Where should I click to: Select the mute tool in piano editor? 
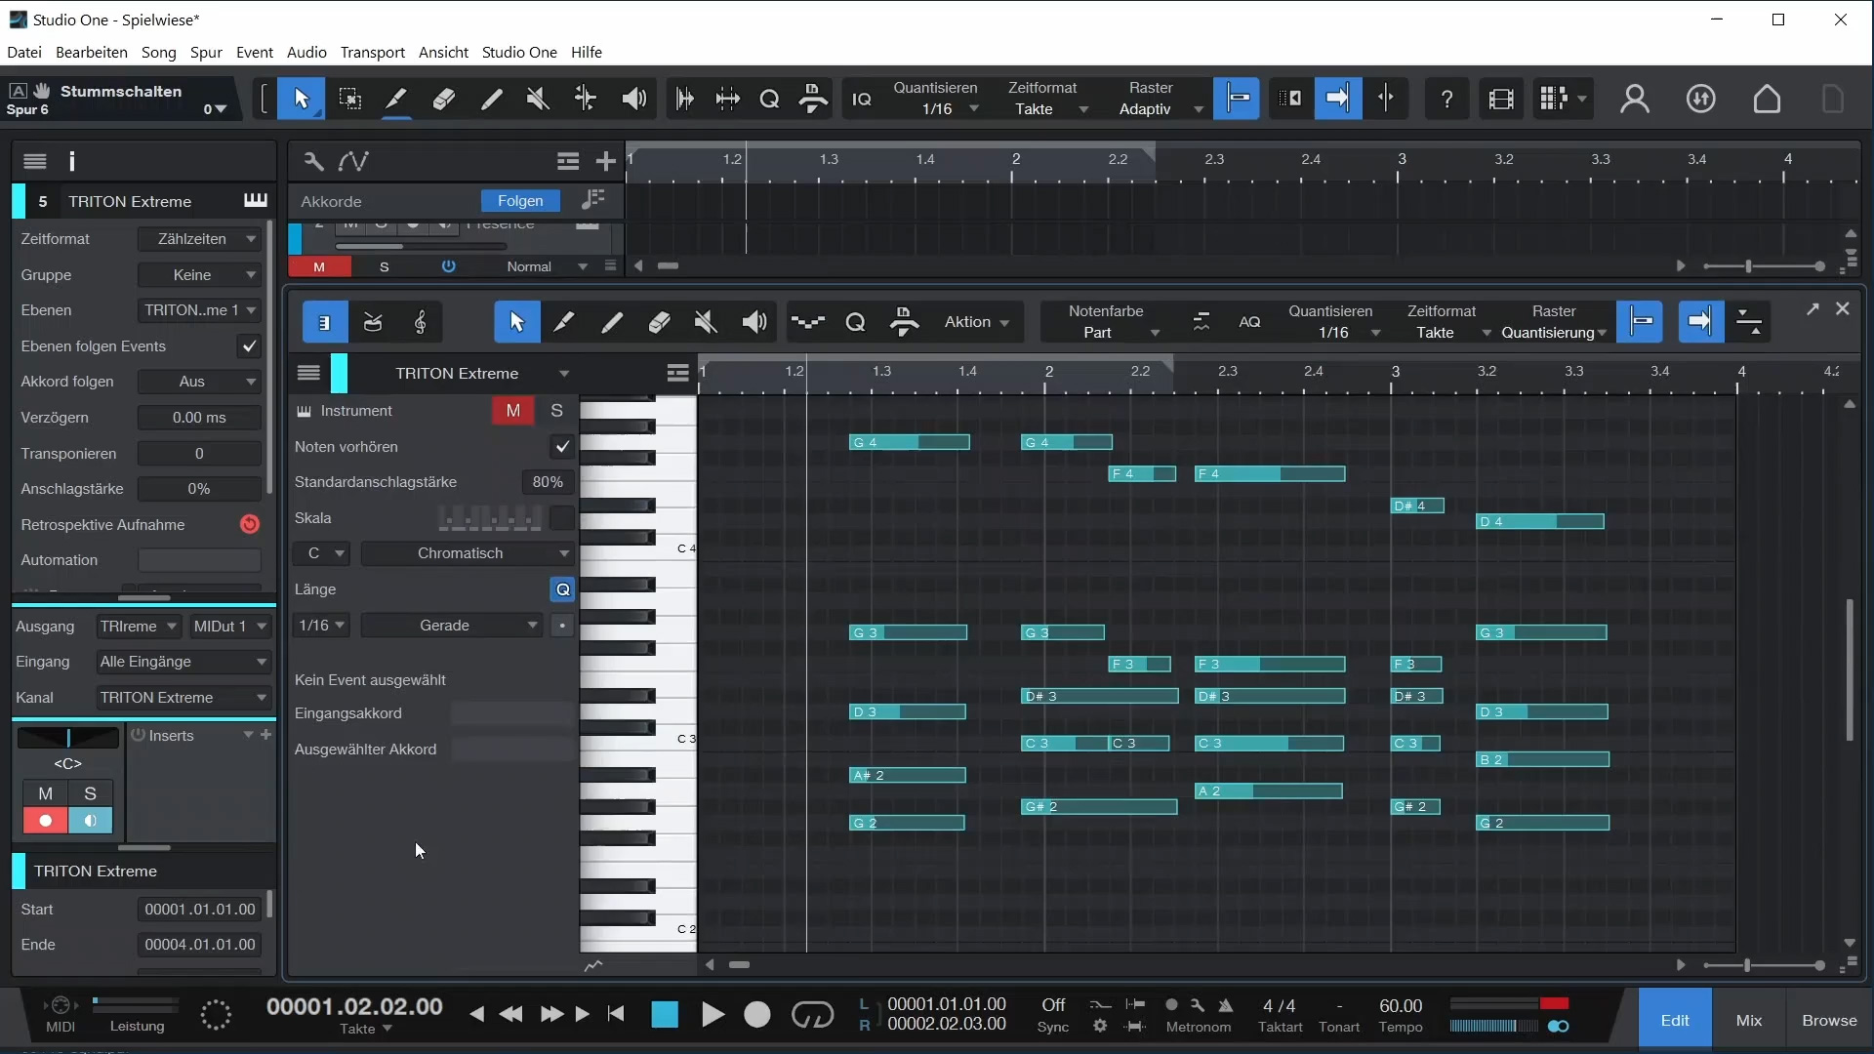(706, 322)
